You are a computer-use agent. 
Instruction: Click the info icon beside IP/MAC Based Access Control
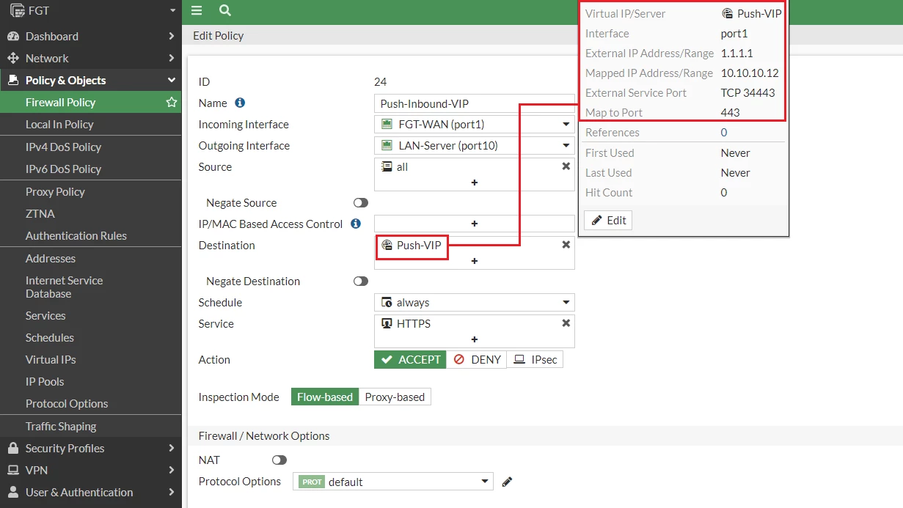356,224
